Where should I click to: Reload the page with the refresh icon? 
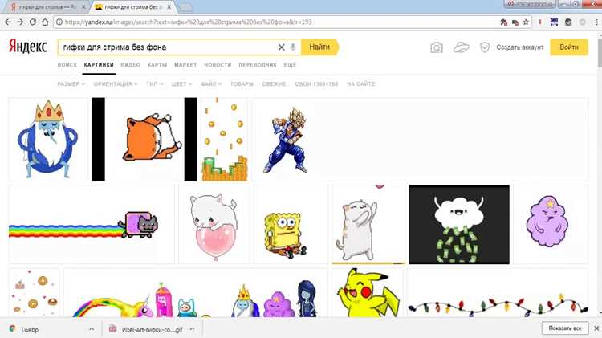[x=33, y=22]
